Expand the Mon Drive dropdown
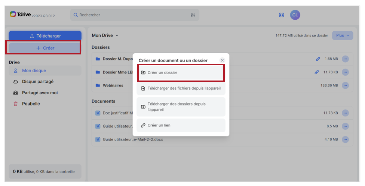The height and width of the screenshot is (186, 365). pyautogui.click(x=105, y=35)
